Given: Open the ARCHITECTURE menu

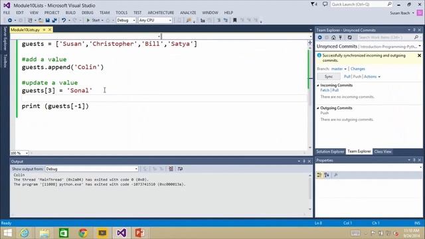Looking at the screenshot, I should (x=161, y=13).
